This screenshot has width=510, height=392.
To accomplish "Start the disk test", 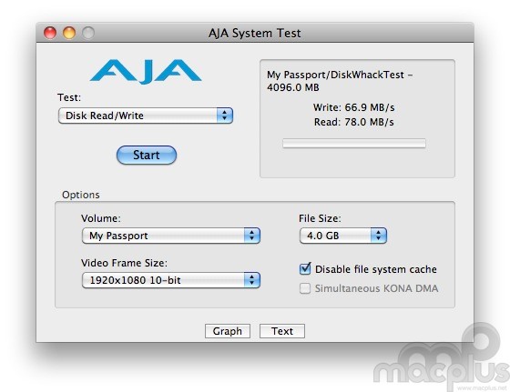I will (147, 155).
